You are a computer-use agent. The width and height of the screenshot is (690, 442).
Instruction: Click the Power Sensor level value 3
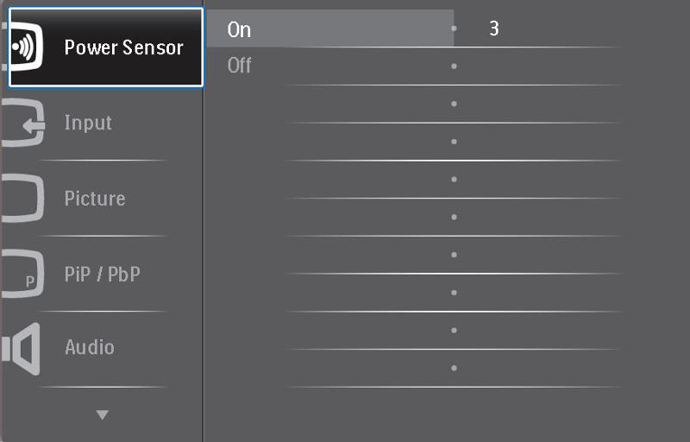(x=493, y=28)
